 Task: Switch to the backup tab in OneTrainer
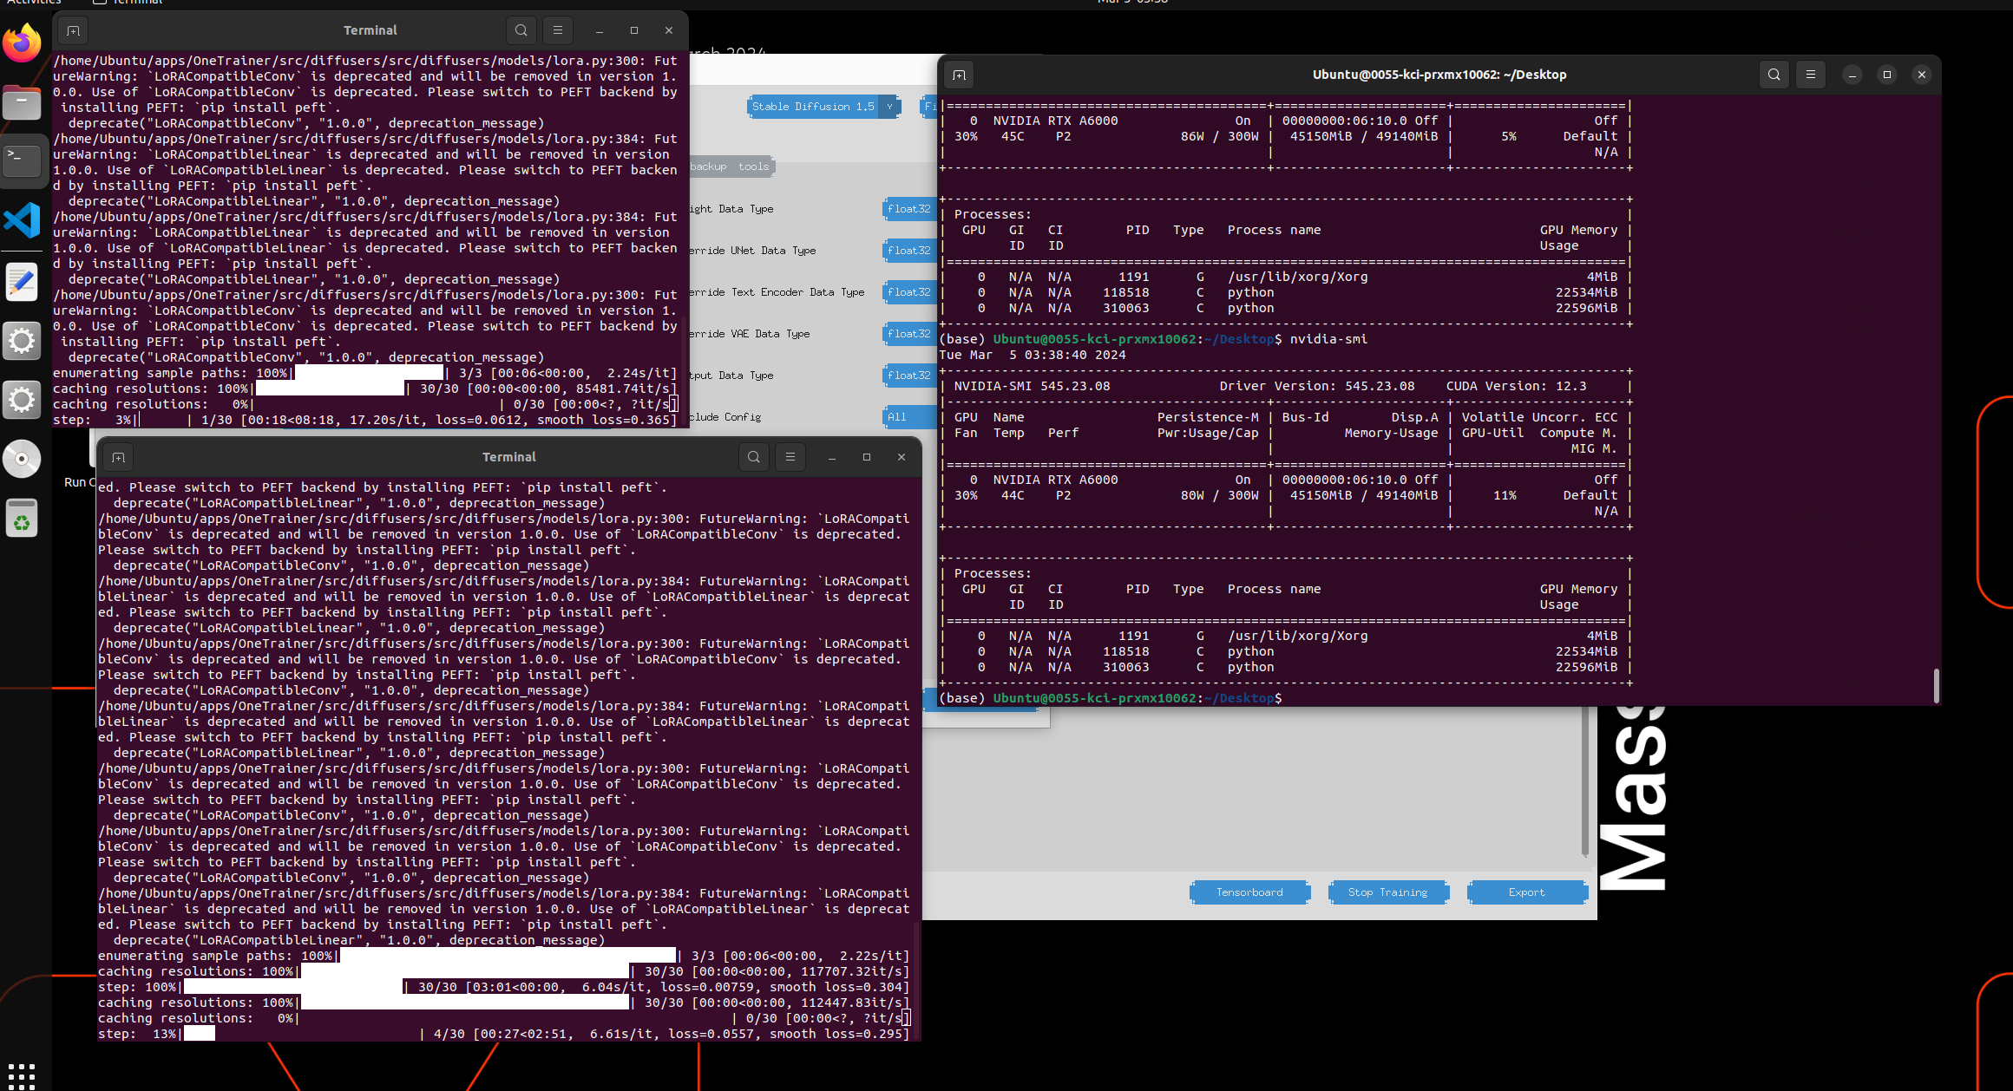pyautogui.click(x=709, y=167)
